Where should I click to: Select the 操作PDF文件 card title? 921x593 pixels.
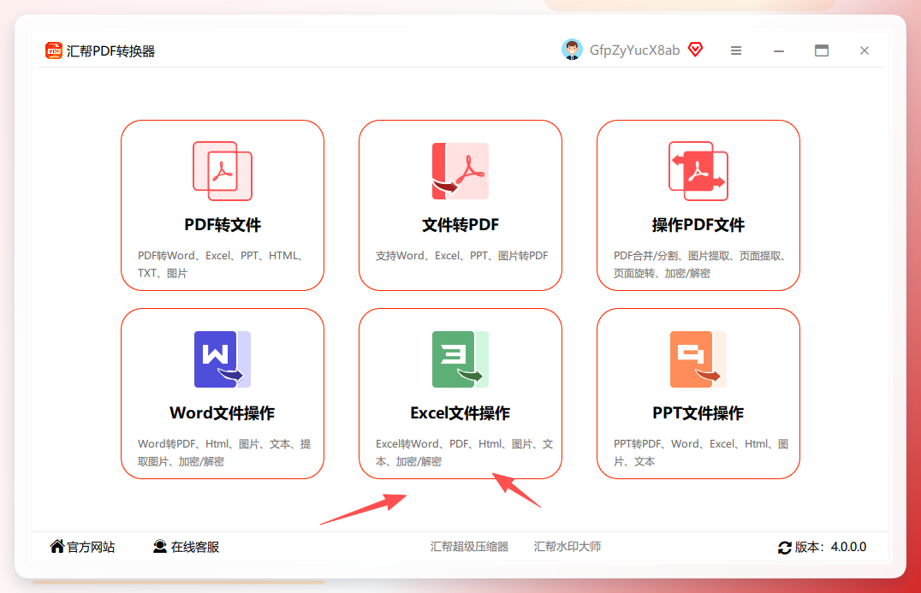[698, 225]
